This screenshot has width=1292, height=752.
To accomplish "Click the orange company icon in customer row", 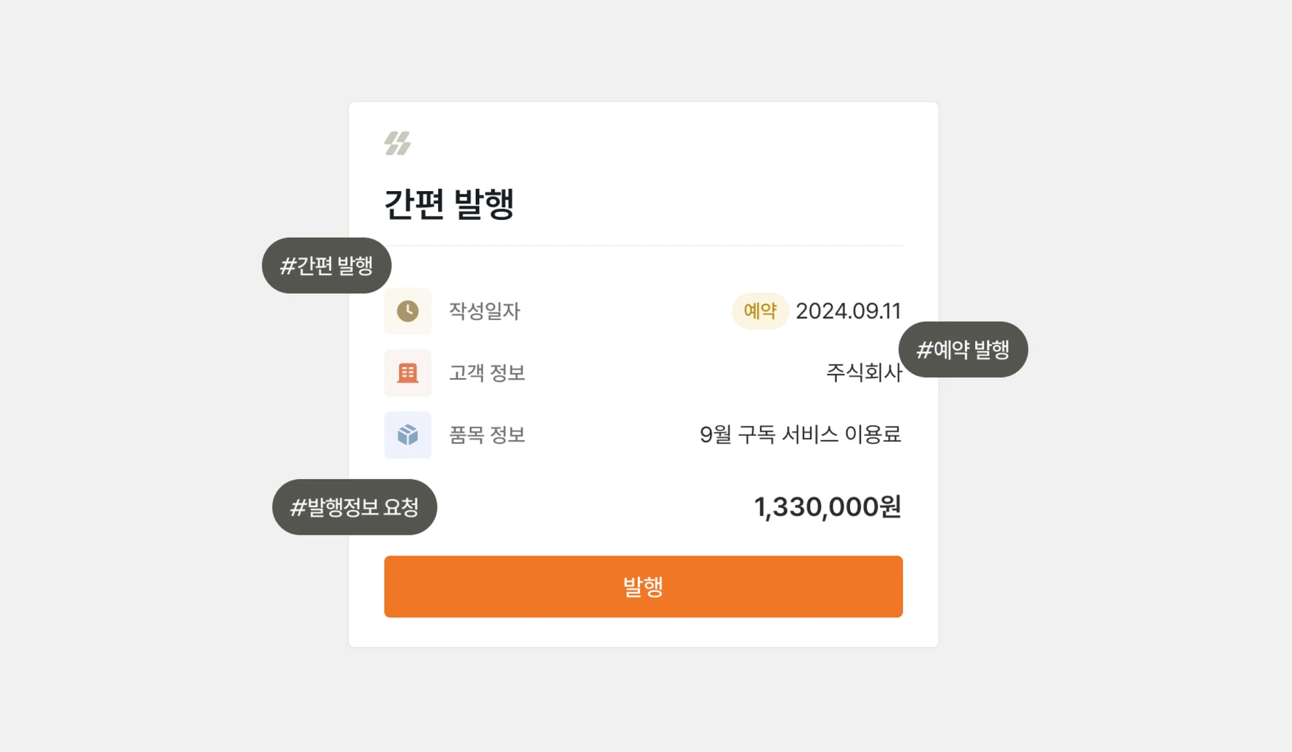I will click(x=407, y=373).
